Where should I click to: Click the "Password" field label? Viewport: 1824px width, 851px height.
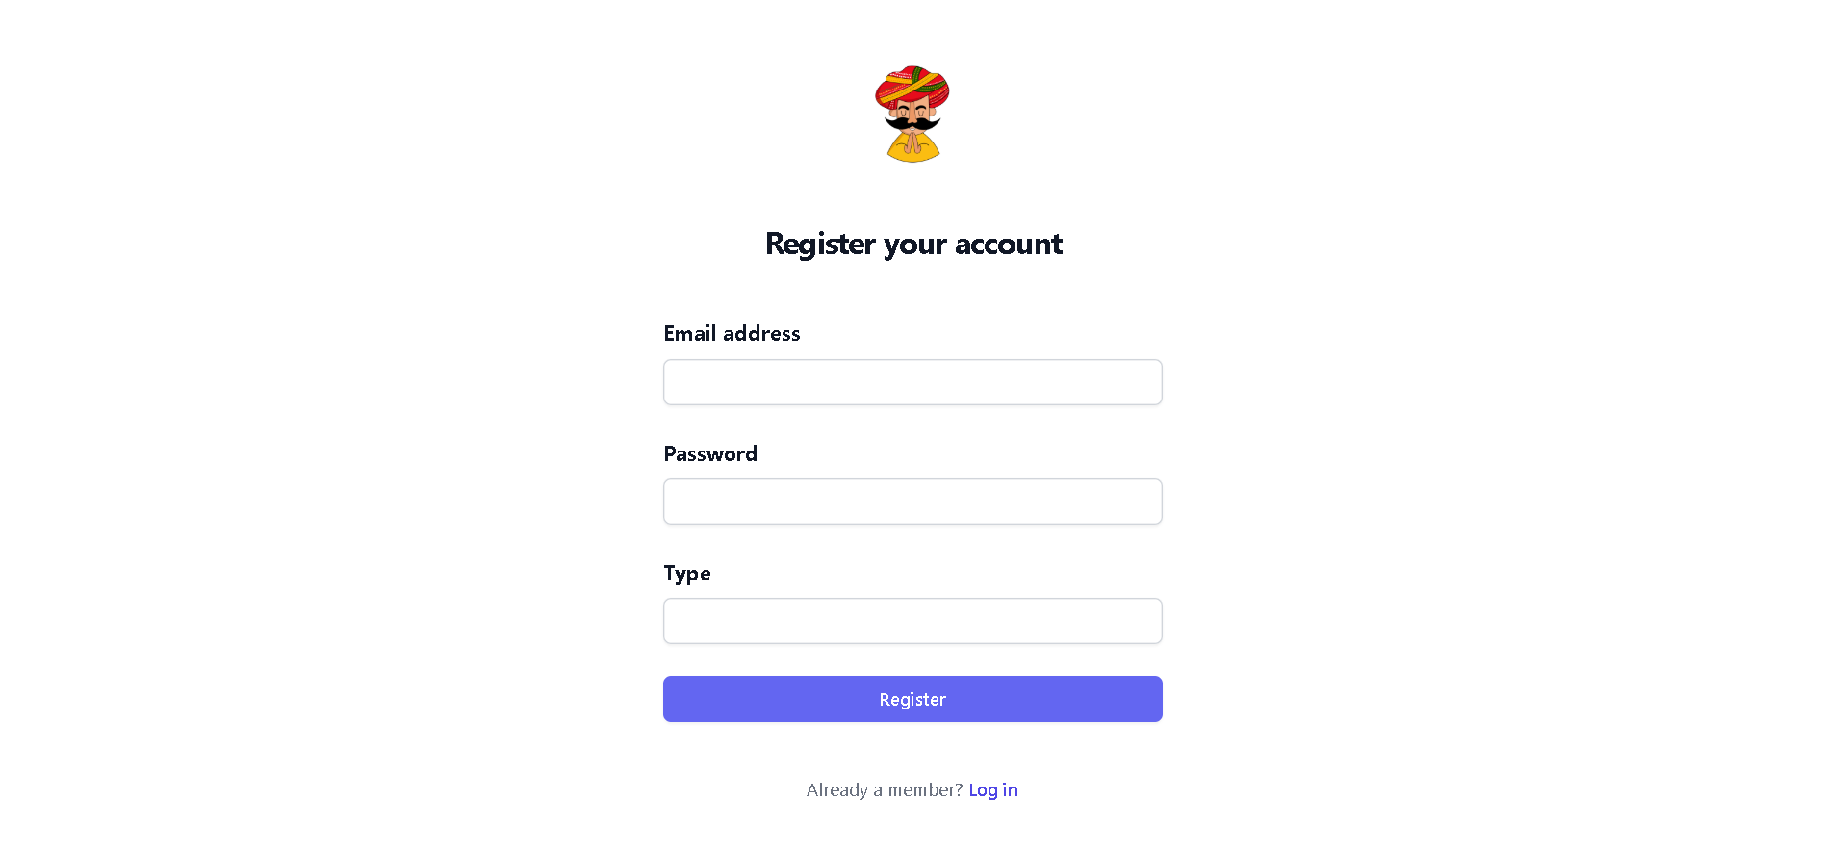(x=710, y=453)
